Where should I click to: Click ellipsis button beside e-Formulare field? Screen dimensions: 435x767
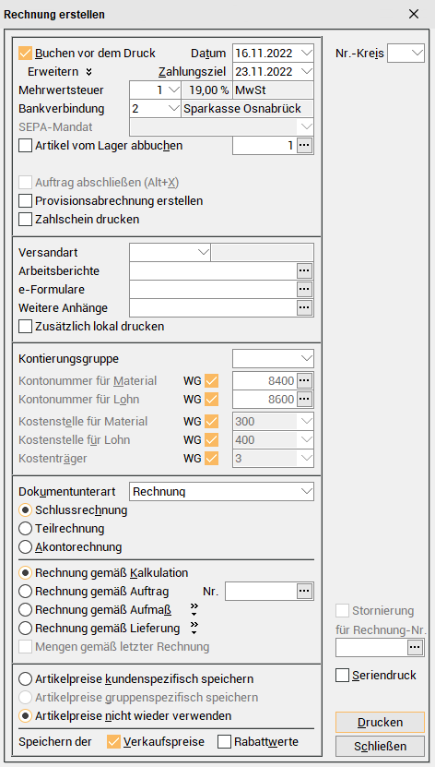coord(304,289)
